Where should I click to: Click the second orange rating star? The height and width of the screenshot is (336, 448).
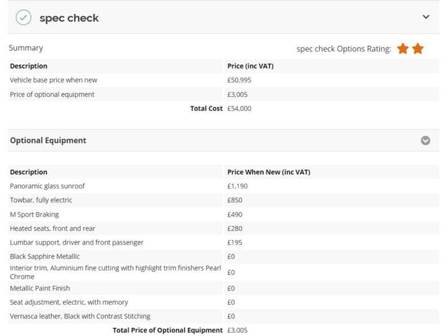tap(418, 49)
